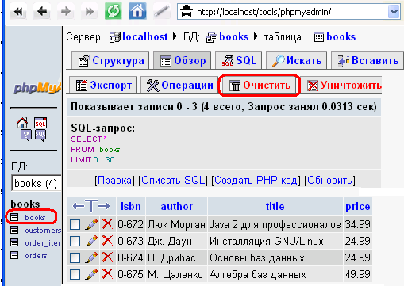The image size is (404, 286).
Task: Click the fast-forward double right arrow button
Action: tap(90, 11)
